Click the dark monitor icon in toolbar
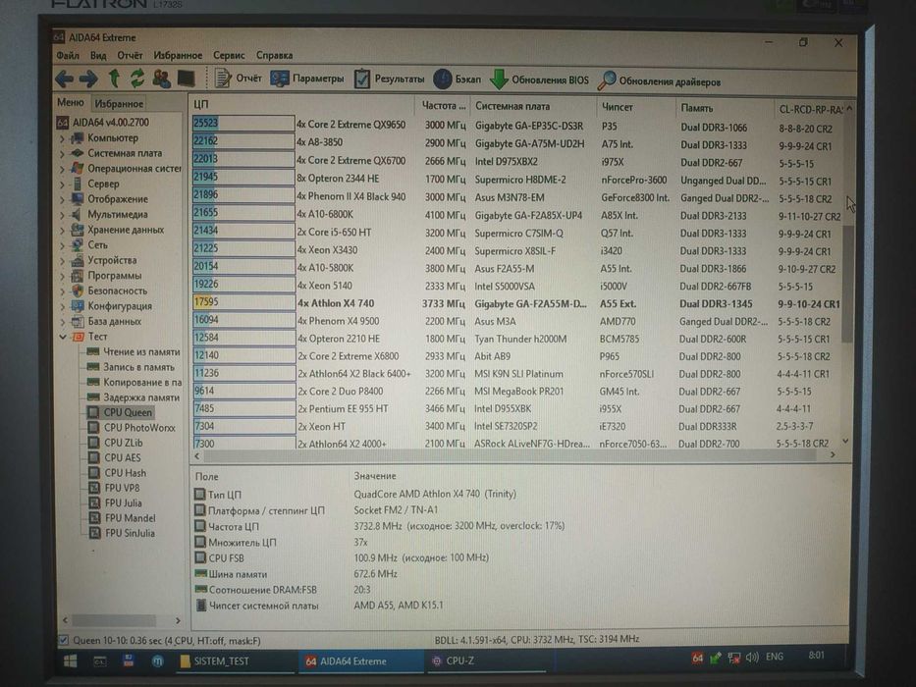This screenshot has width=916, height=687. tap(187, 79)
